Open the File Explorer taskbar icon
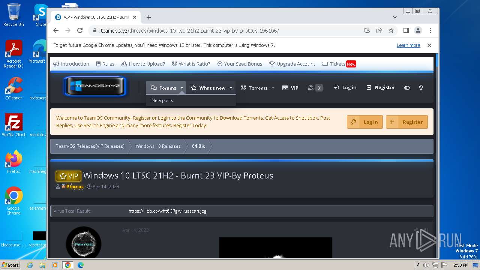The height and width of the screenshot is (270, 480). (x=42, y=265)
